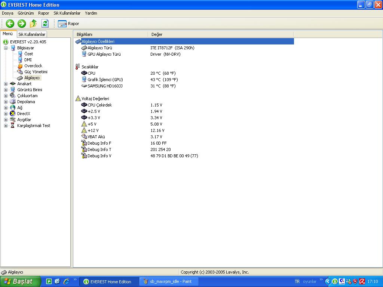Select the Menü tab
Screen dimensions: 383x287
[x=8, y=34]
